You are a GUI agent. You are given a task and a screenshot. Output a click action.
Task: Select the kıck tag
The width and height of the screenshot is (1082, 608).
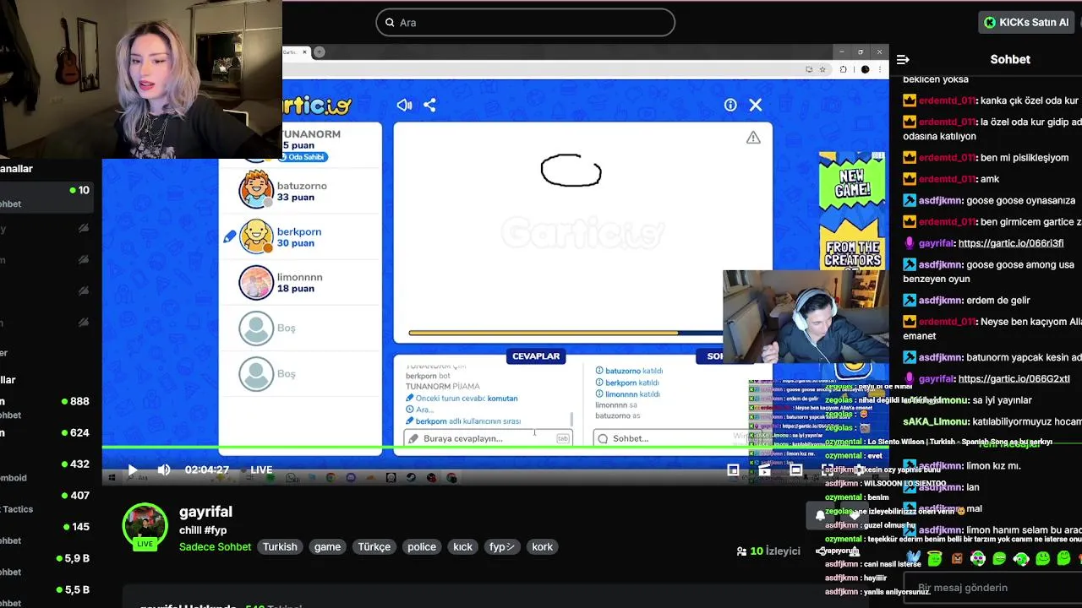tap(462, 546)
